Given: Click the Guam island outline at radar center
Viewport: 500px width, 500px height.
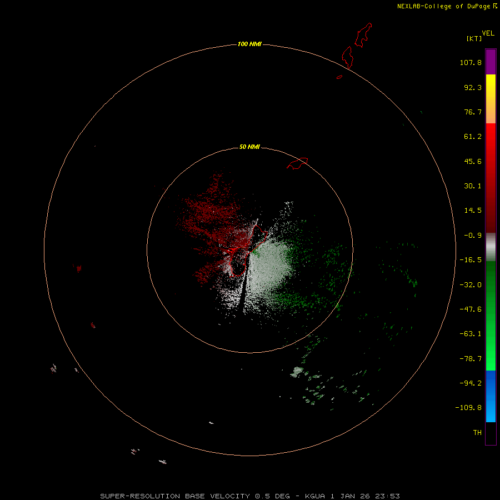Looking at the screenshot, I should tap(247, 251).
